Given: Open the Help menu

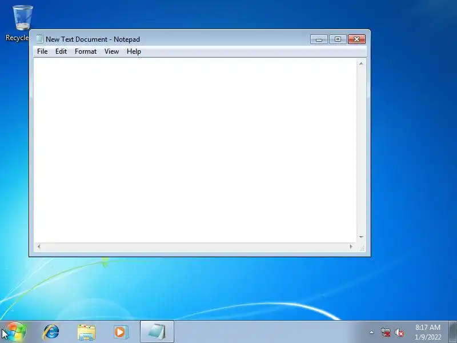Looking at the screenshot, I should tap(134, 51).
